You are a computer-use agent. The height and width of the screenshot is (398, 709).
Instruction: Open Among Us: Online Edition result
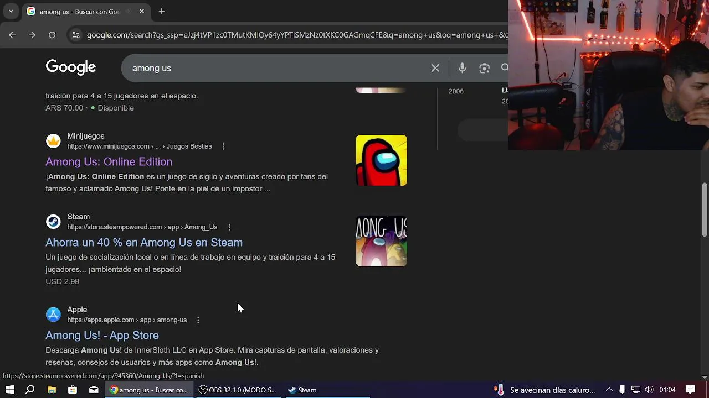(109, 161)
